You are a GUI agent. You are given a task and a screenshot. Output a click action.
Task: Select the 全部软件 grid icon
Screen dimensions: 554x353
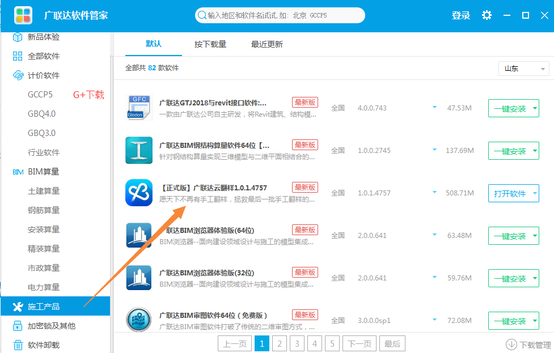[x=18, y=56]
